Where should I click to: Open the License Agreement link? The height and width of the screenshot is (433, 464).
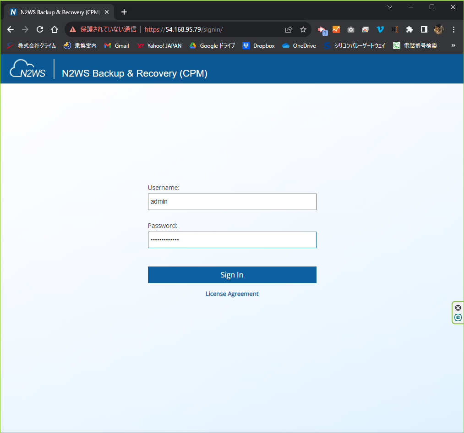tap(232, 294)
